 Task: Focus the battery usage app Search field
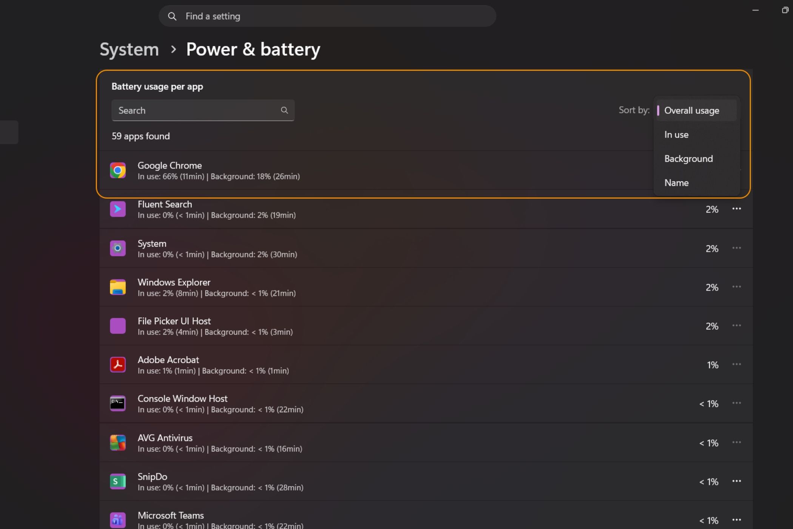coord(203,110)
